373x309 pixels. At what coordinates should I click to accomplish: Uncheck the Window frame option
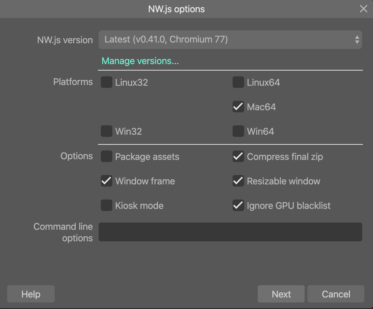tap(106, 181)
